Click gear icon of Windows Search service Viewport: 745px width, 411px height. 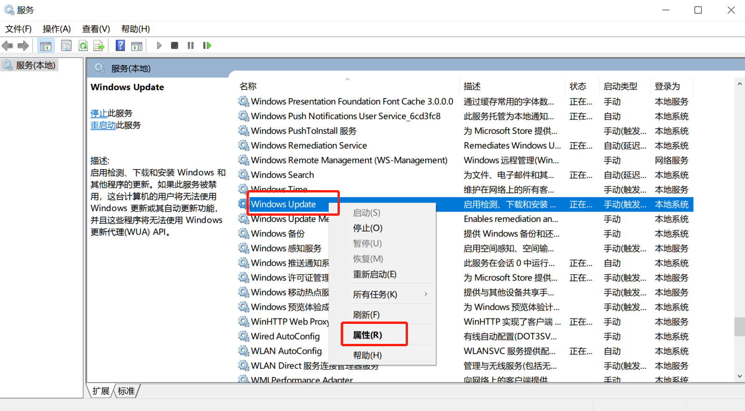(x=243, y=175)
